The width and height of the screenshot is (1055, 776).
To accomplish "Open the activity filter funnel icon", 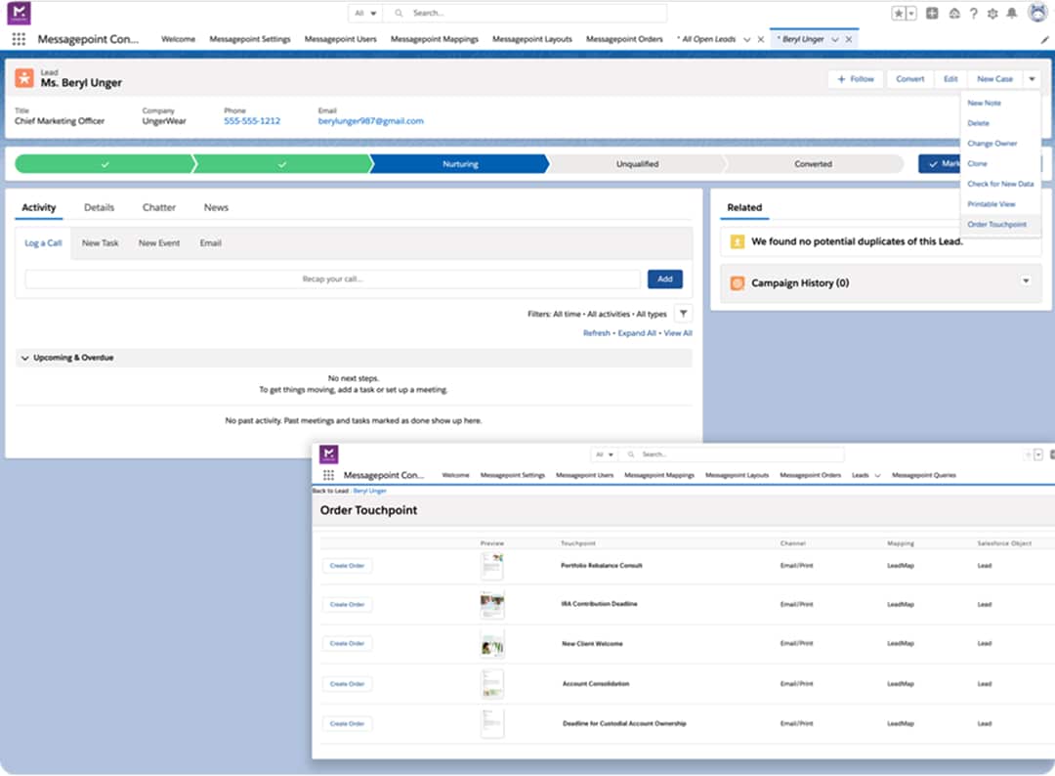I will tap(683, 314).
